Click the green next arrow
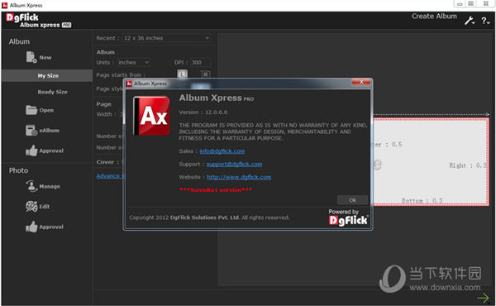This screenshot has width=496, height=306. click(483, 298)
